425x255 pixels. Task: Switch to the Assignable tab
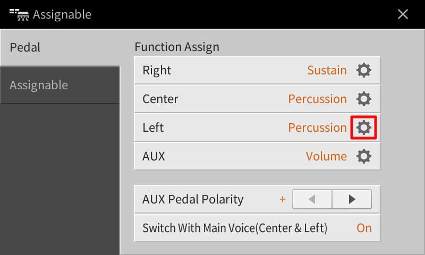click(x=59, y=85)
